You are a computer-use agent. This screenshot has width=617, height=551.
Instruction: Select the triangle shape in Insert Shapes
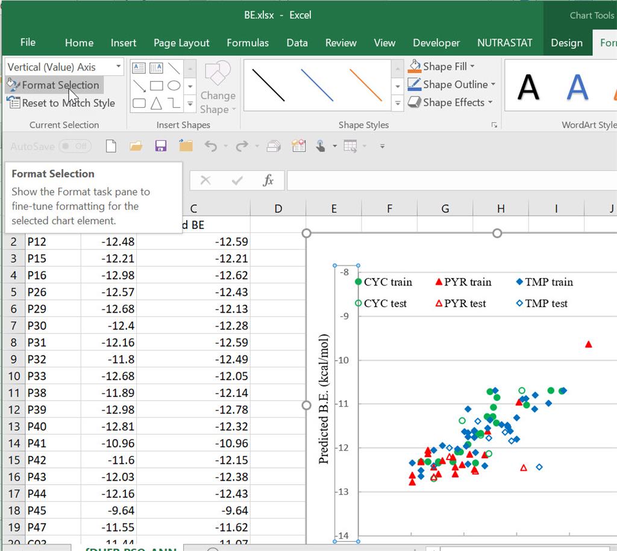[x=156, y=104]
